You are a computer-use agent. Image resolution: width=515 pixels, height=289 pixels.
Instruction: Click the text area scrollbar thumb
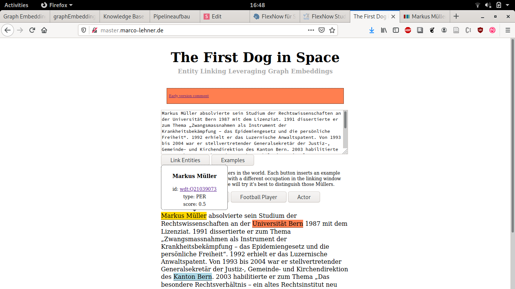[345, 120]
